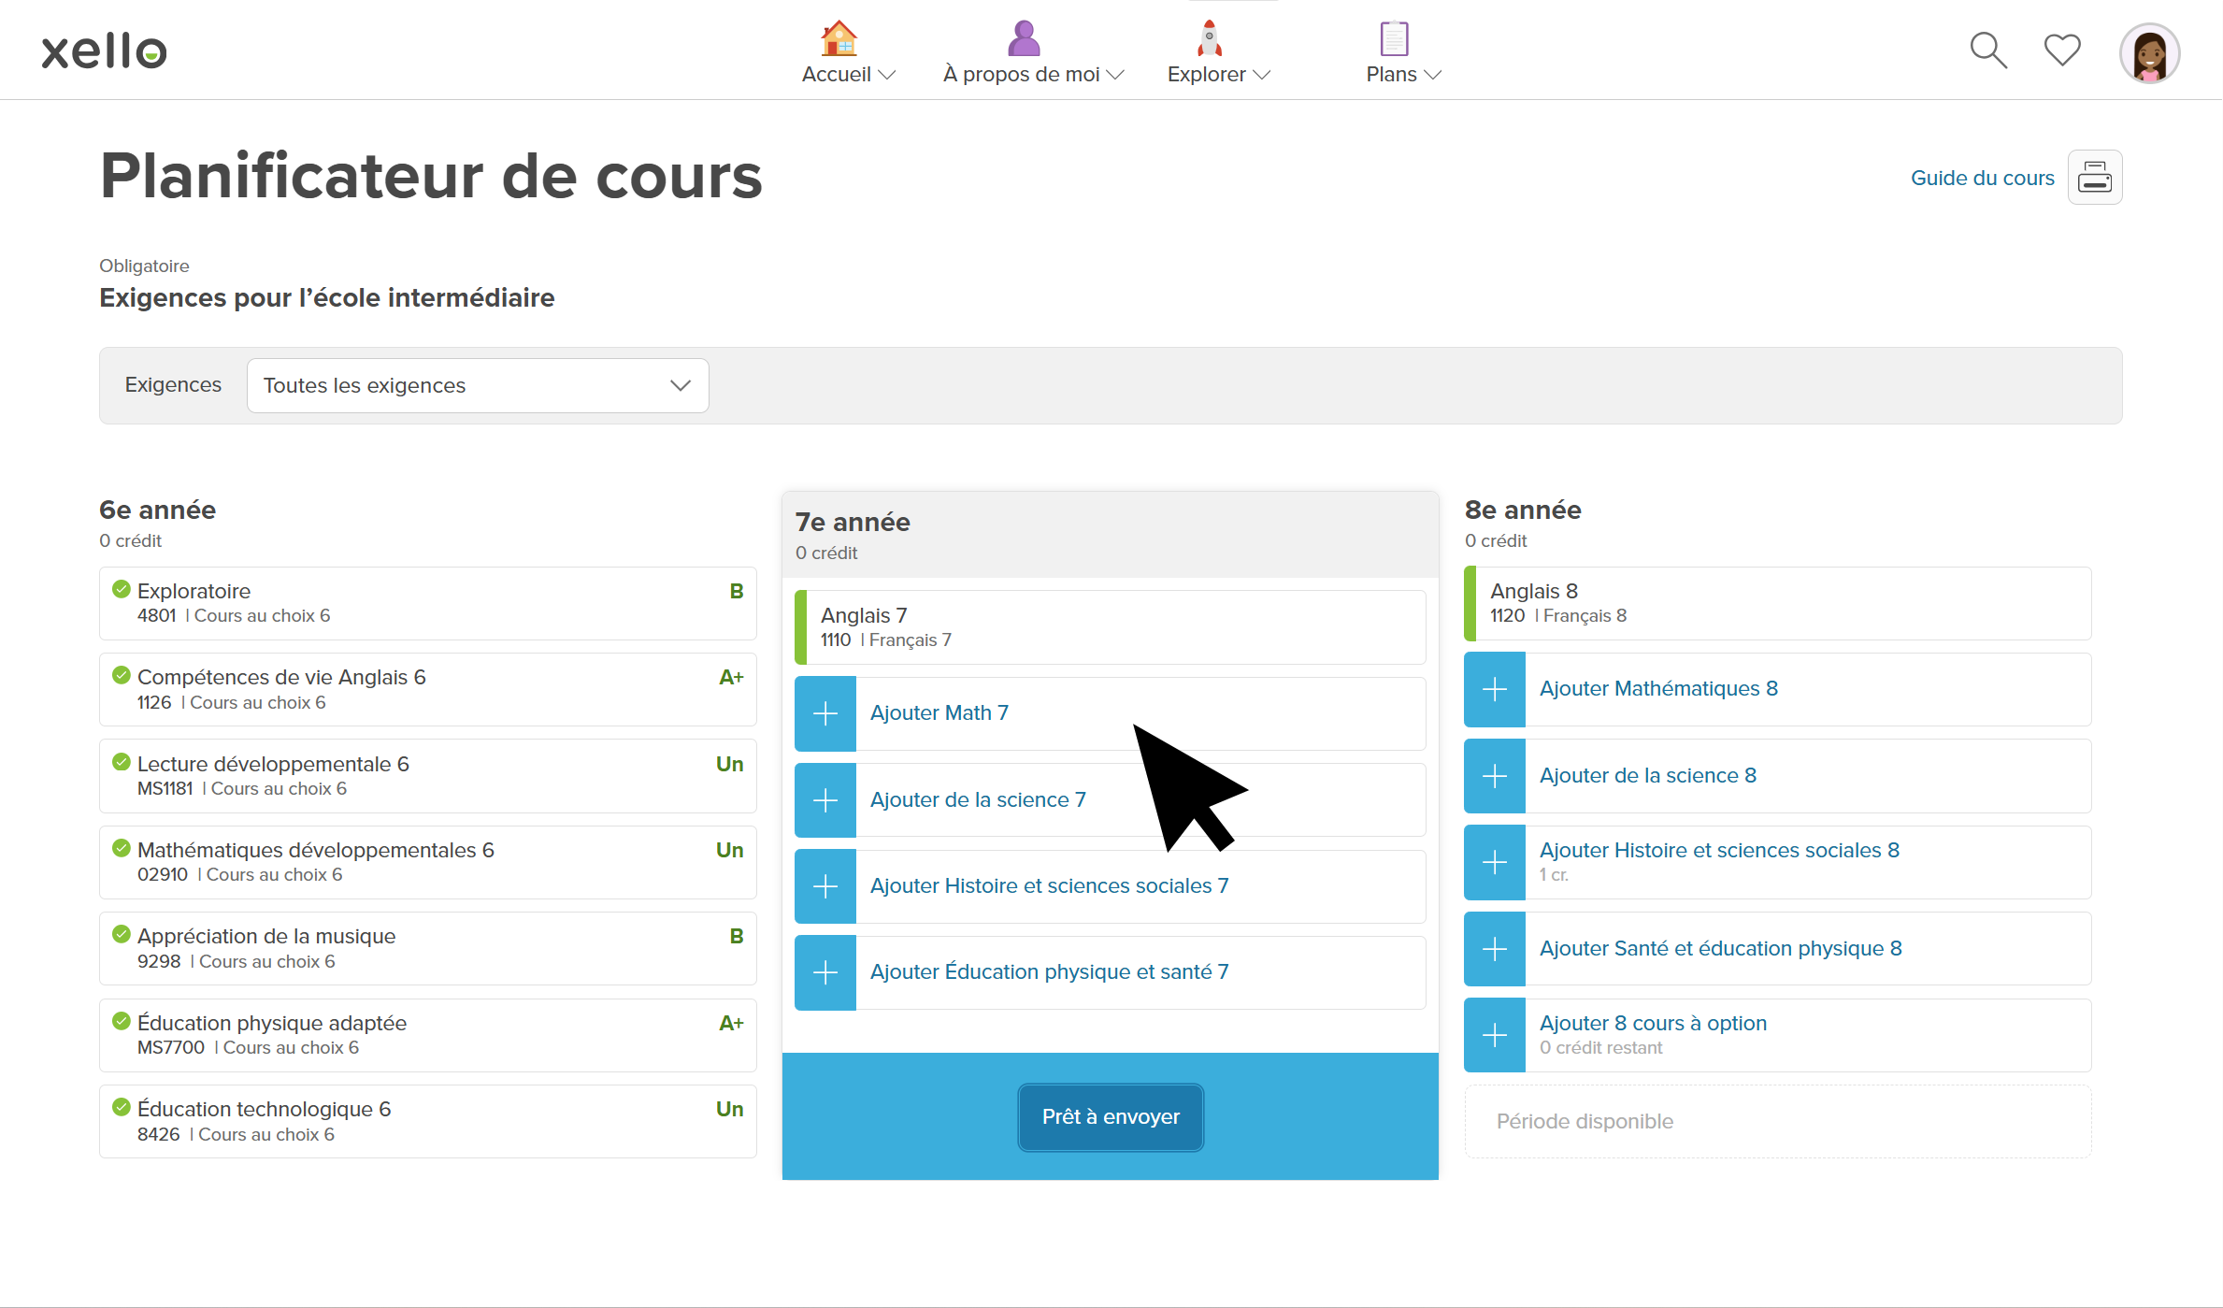Click the search magnifier icon
The width and height of the screenshot is (2223, 1308).
pyautogui.click(x=1987, y=50)
